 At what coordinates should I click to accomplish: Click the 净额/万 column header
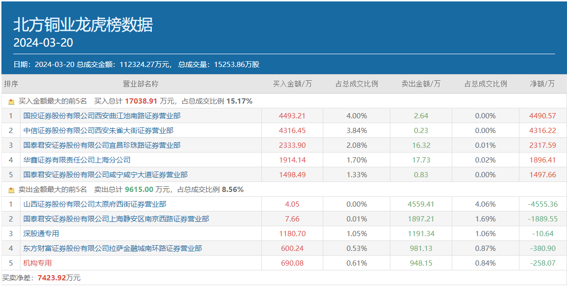pyautogui.click(x=542, y=84)
